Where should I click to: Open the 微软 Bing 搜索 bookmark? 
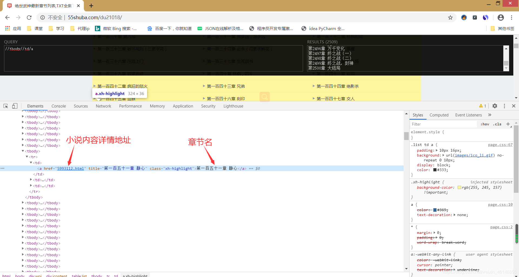(x=116, y=28)
